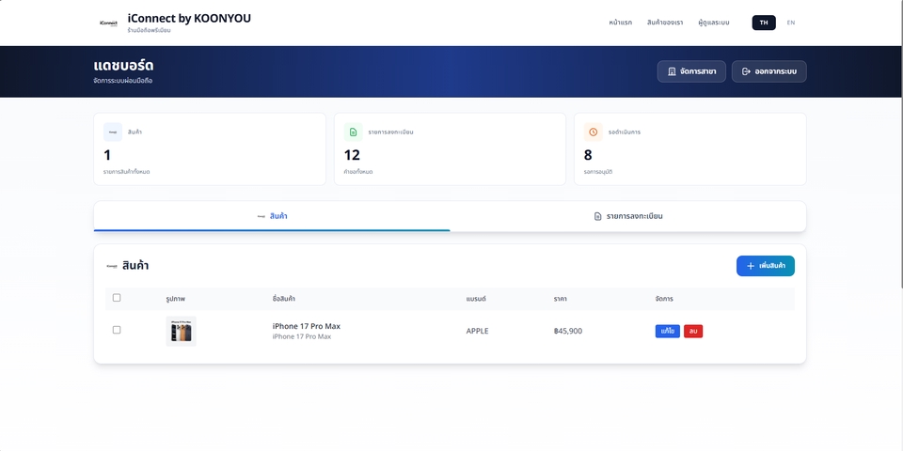Toggle the select-all checkbox in table header
This screenshot has height=451, width=903.
pyautogui.click(x=117, y=298)
